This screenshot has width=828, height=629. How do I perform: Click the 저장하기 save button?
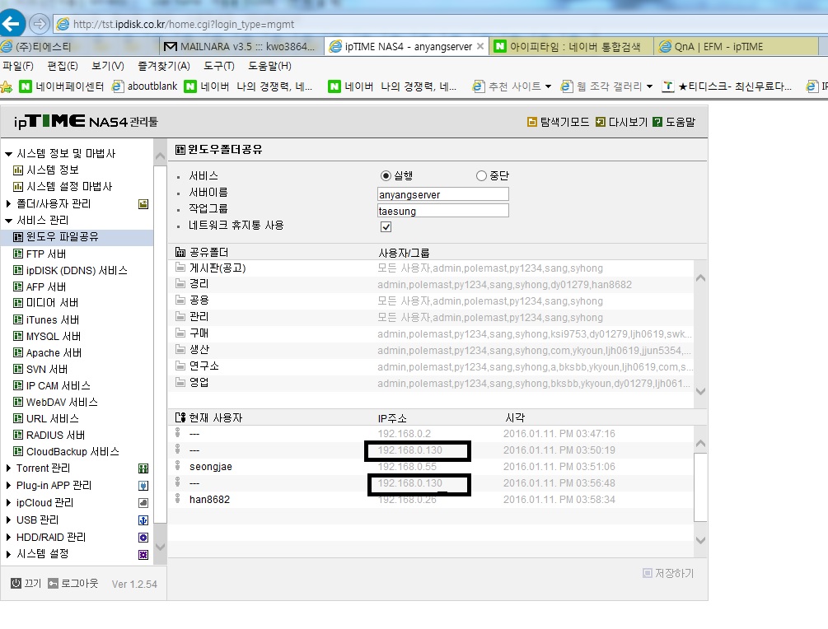(x=668, y=573)
